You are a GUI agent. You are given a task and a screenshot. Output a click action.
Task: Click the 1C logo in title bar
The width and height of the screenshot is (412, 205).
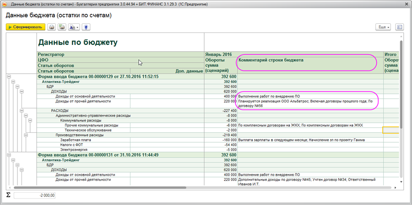click(x=5, y=4)
